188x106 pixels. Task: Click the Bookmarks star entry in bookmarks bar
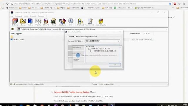pyautogui.click(x=12, y=8)
